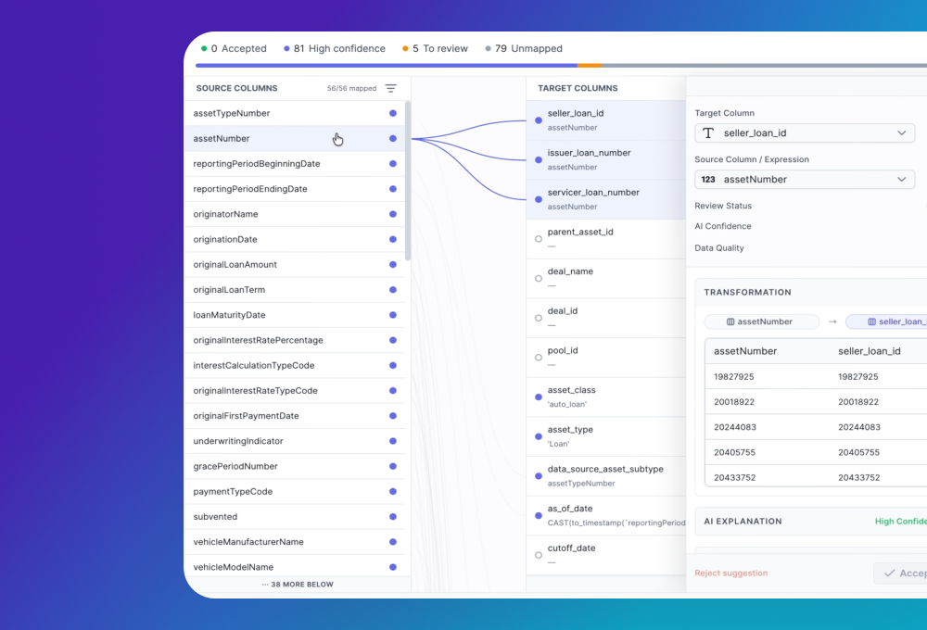Click the seller_loan_id preview table header

point(870,351)
